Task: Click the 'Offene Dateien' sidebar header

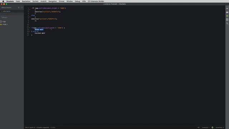Action: click(x=6, y=8)
